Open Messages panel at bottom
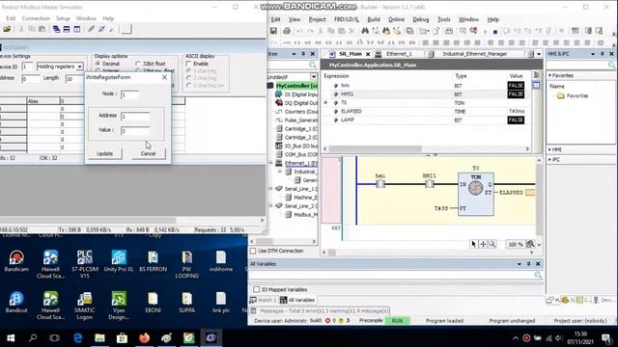Image resolution: width=618 pixels, height=347 pixels. (320, 310)
